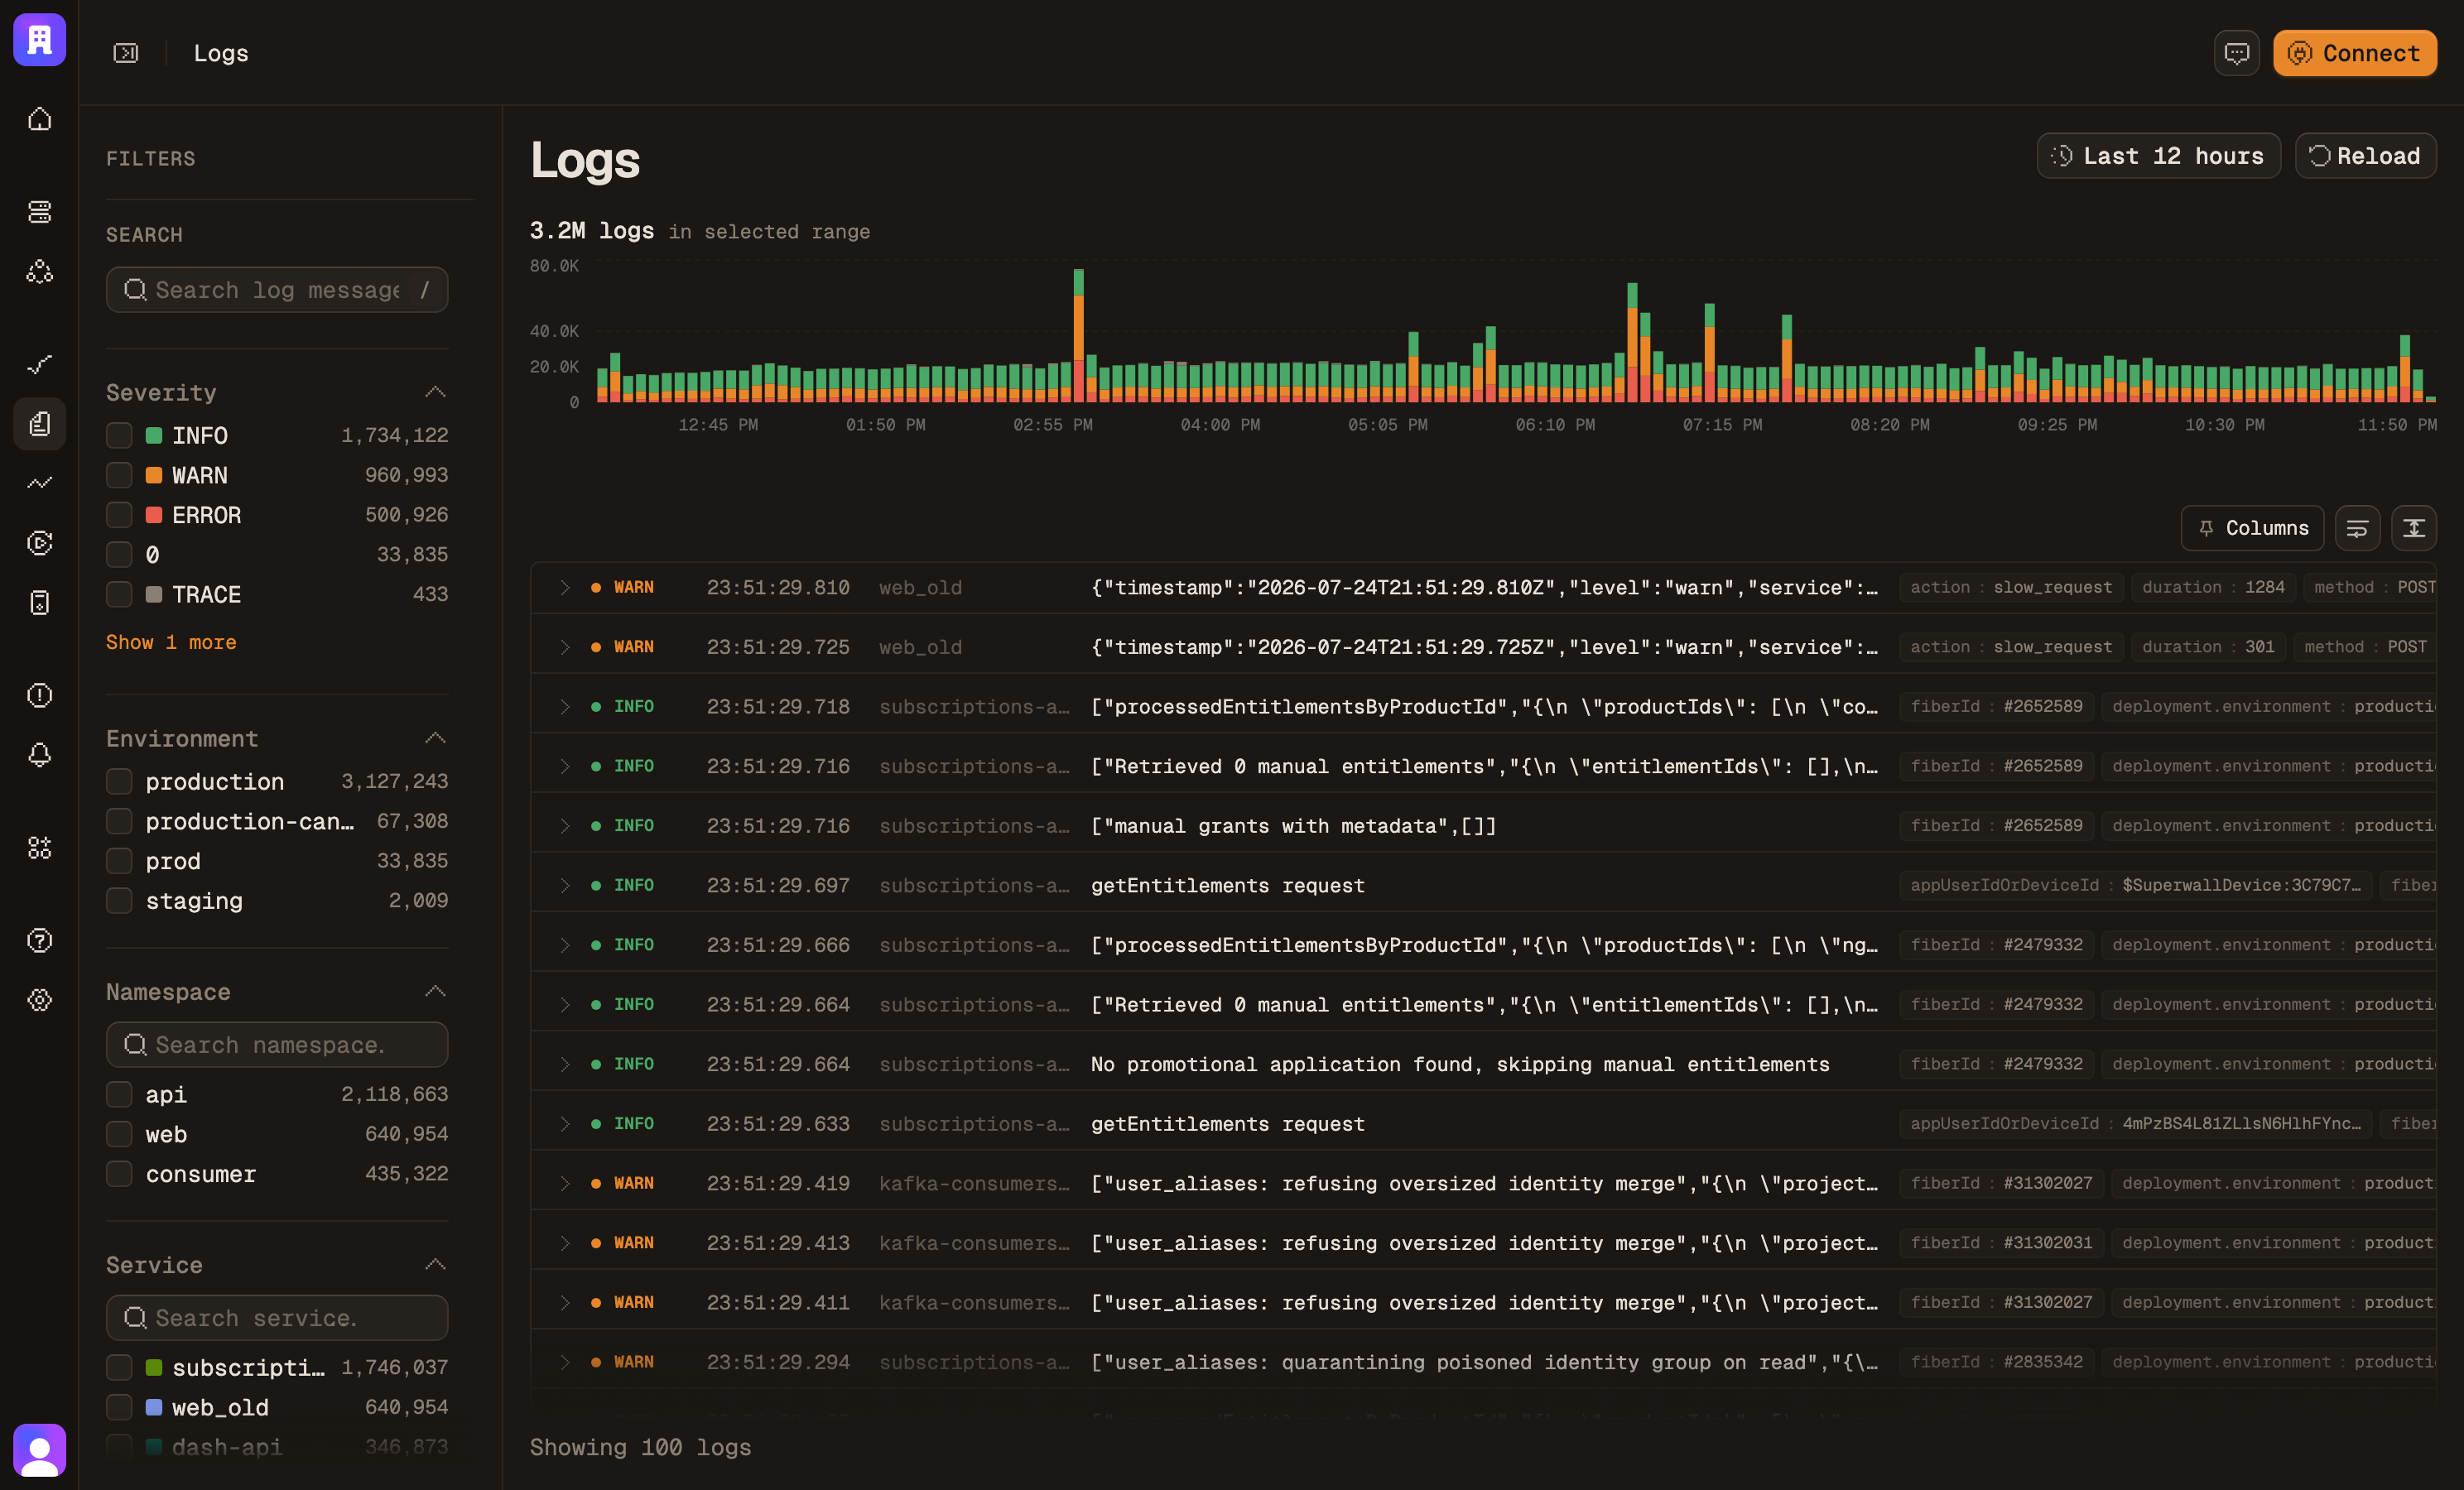2464x1490 pixels.
Task: Collapse the Severity filter section
Action: pos(435,392)
